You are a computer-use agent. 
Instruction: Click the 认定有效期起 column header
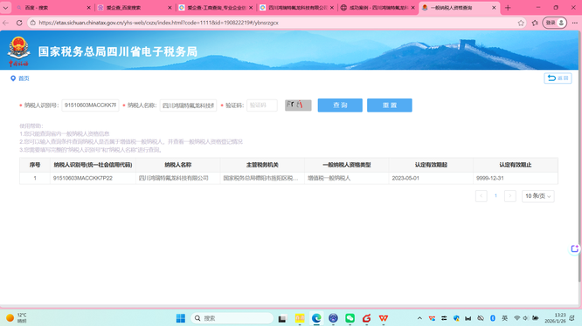point(431,165)
